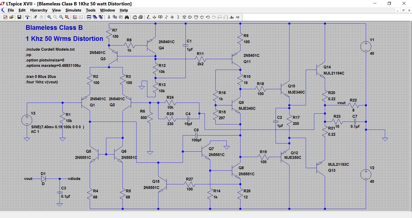
Task: Open the Hierarchy menu
Action: (x=39, y=10)
